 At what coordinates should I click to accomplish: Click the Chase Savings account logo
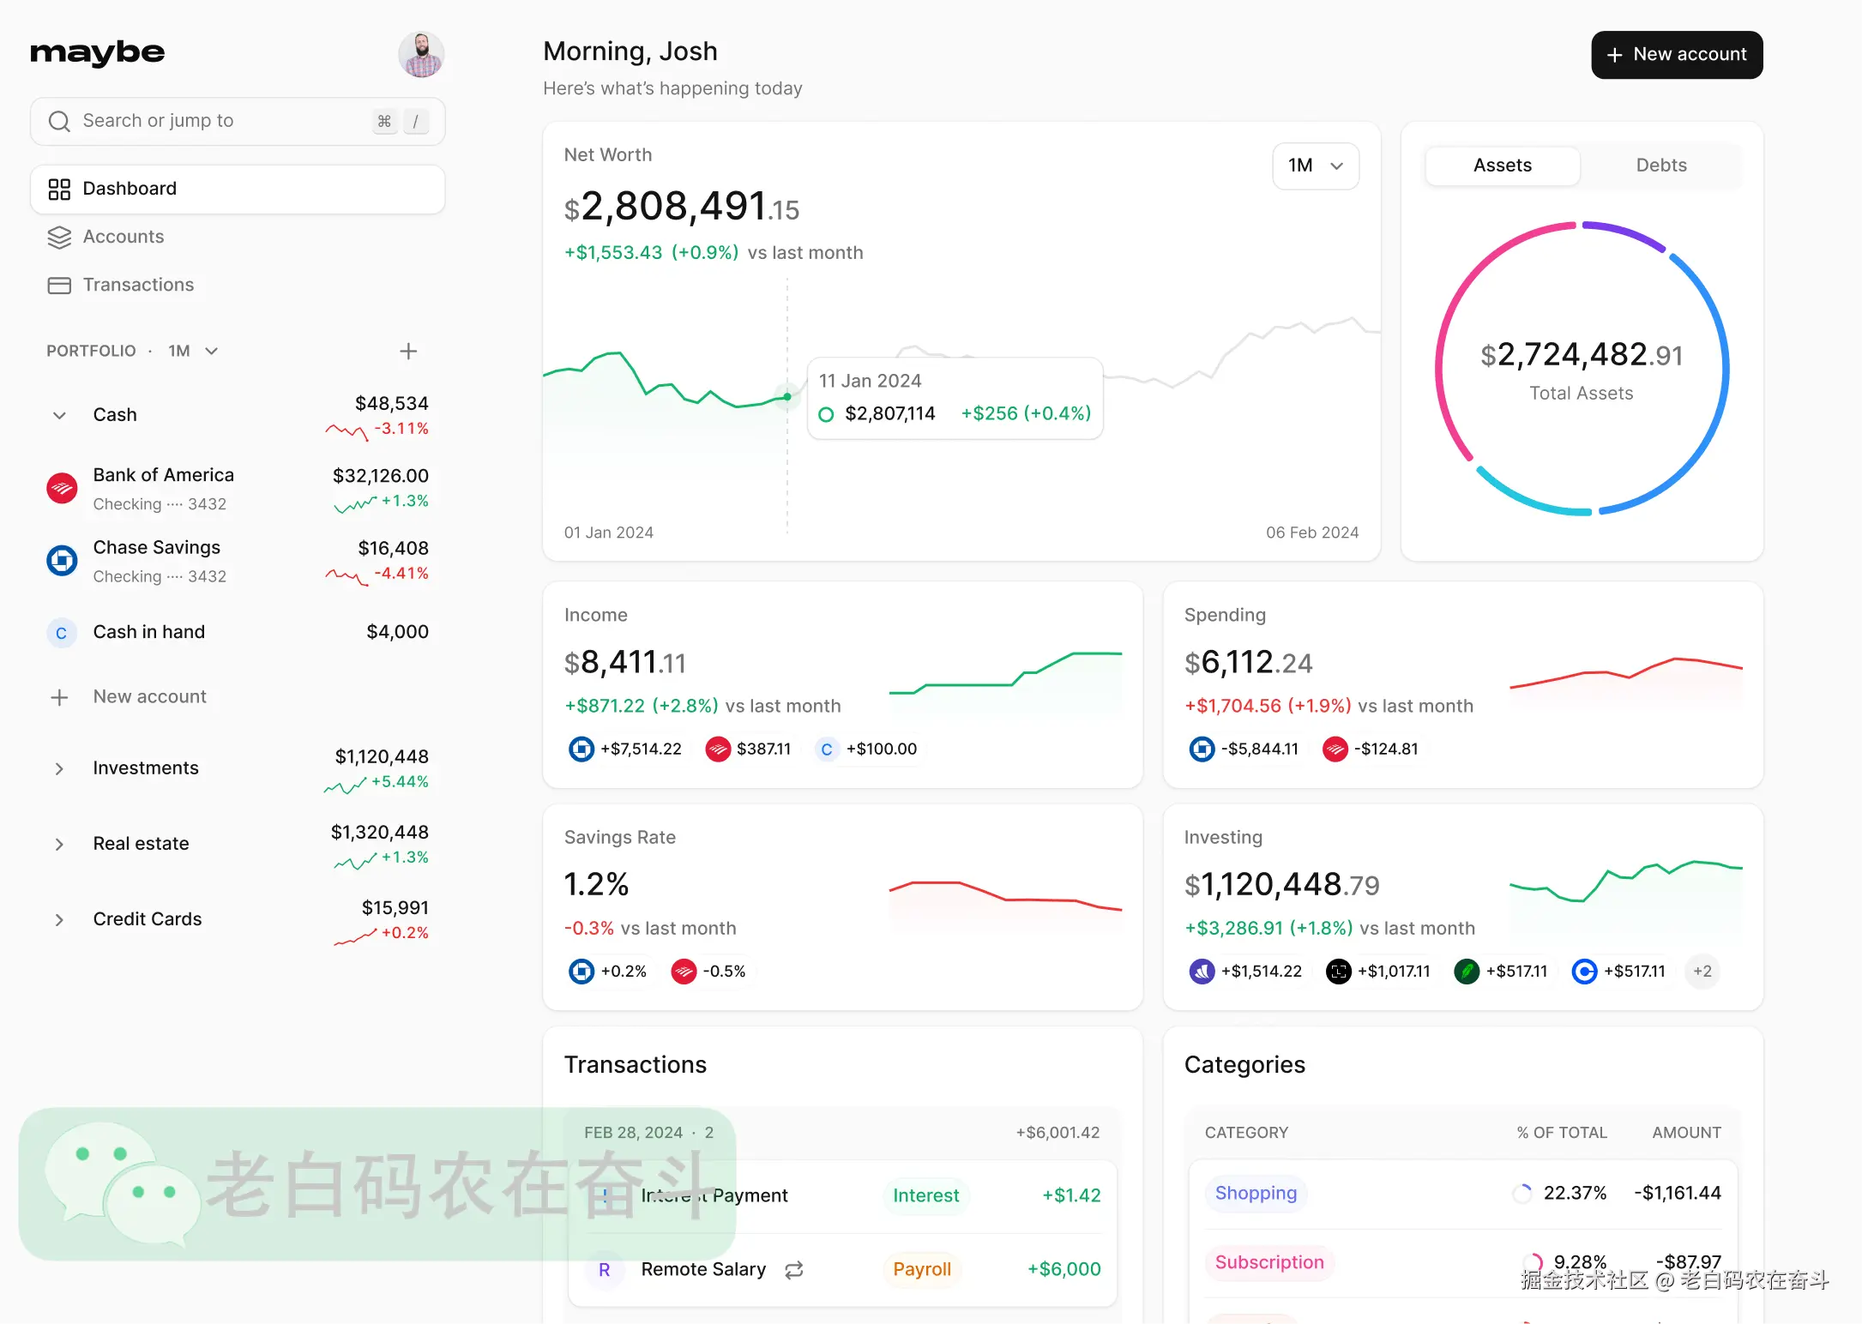(x=62, y=561)
